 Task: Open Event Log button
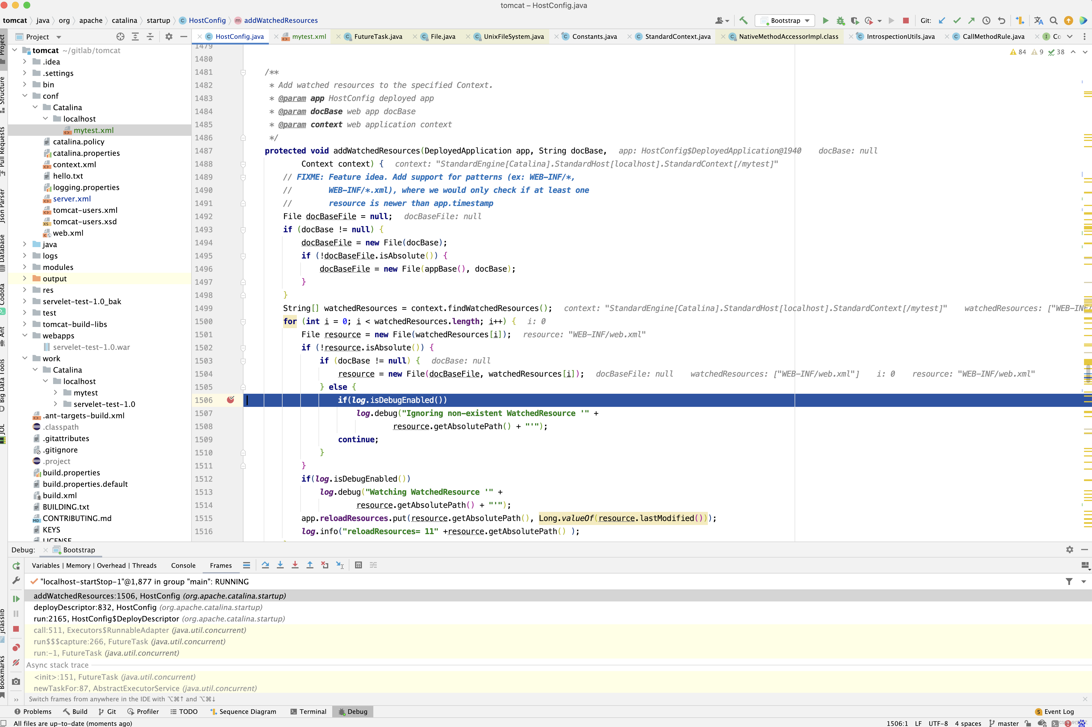pyautogui.click(x=1054, y=711)
